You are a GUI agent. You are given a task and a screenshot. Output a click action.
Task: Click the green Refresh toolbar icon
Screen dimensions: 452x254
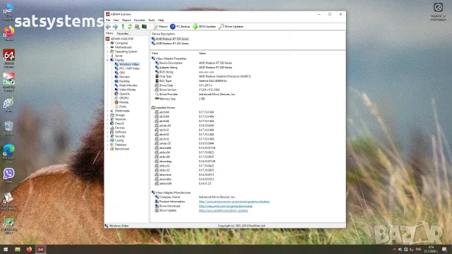pos(130,27)
